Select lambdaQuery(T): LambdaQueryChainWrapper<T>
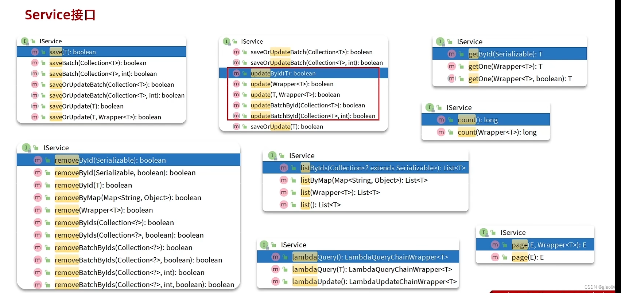This screenshot has width=621, height=293. pyautogui.click(x=372, y=269)
